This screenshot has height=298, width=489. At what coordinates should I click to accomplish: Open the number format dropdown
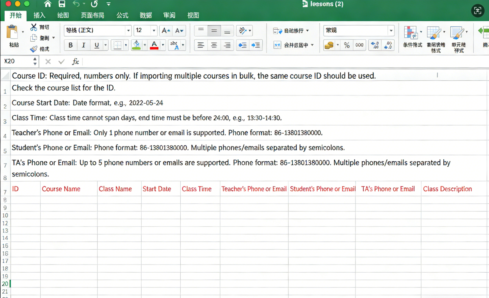391,30
